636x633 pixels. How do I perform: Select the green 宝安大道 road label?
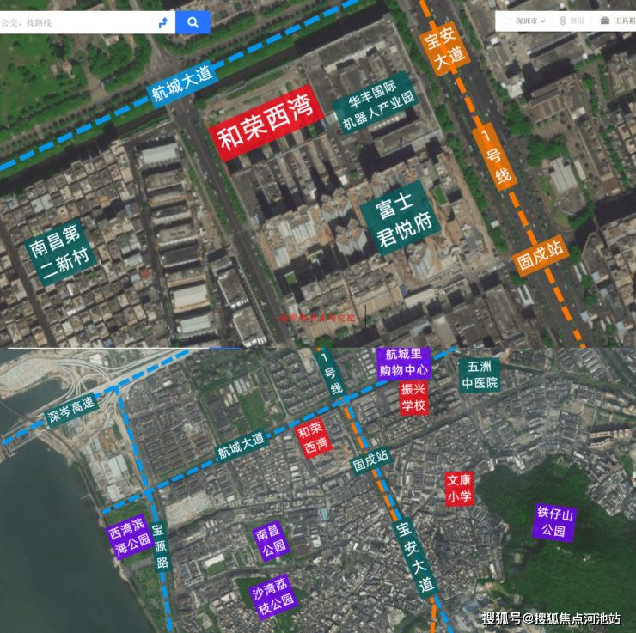point(416,557)
